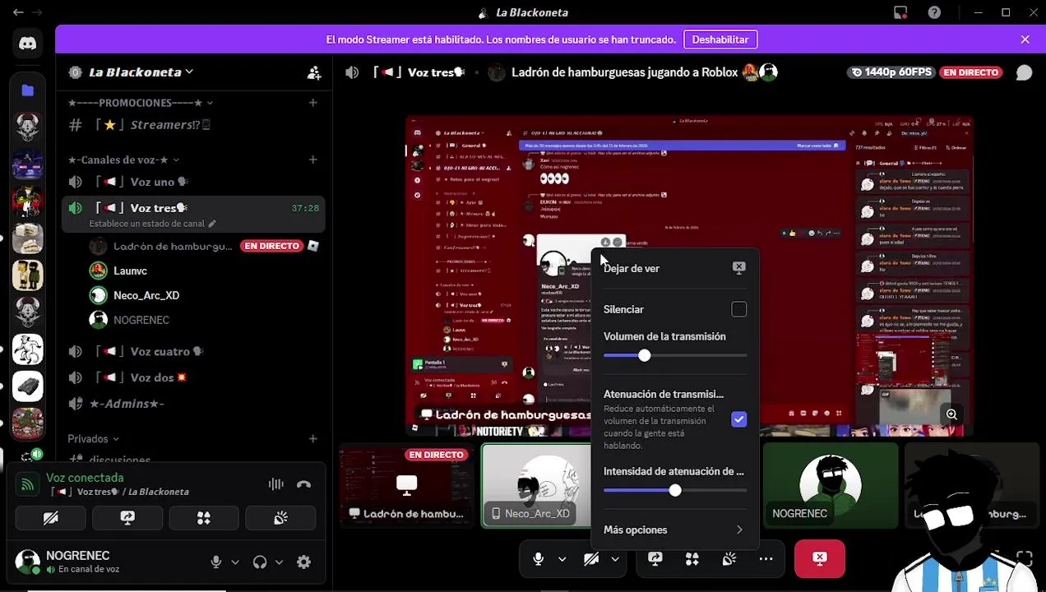This screenshot has height=592, width=1046.
Task: Open Discord home direct messages icon
Action: [28, 44]
